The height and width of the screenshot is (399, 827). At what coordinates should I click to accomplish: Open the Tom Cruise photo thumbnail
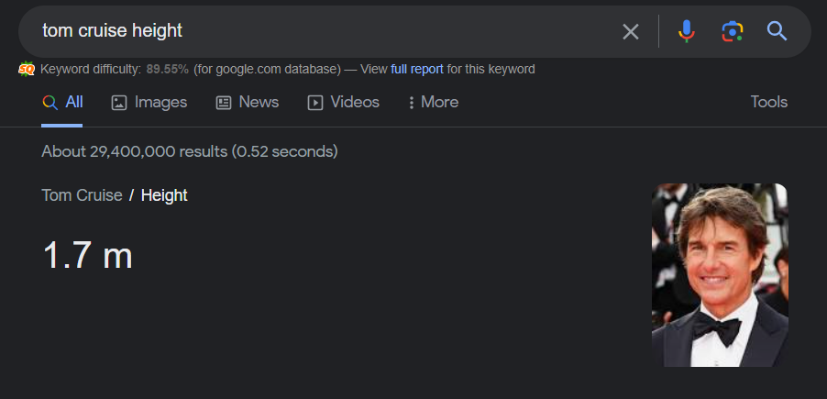pos(720,275)
